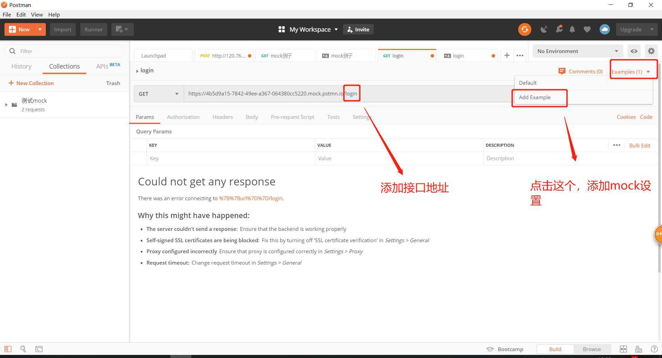The image size is (662, 358).
Task: Open find and replace icon in status bar
Action: pyautogui.click(x=23, y=349)
